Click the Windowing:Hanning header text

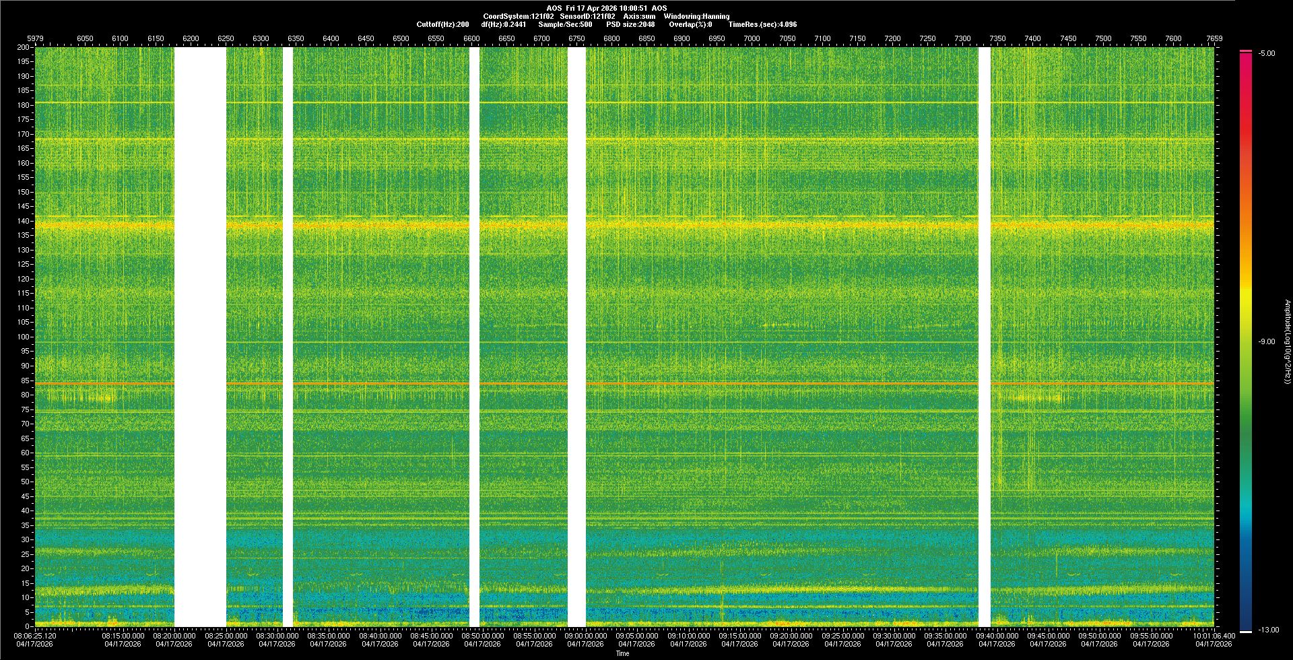696,16
